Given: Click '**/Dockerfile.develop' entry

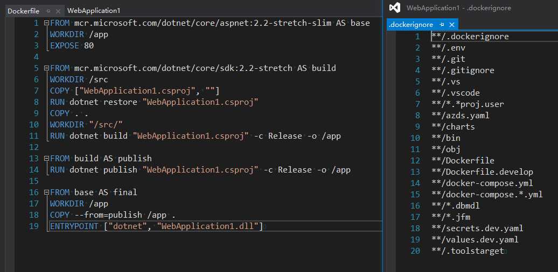Looking at the screenshot, I should (x=482, y=172).
